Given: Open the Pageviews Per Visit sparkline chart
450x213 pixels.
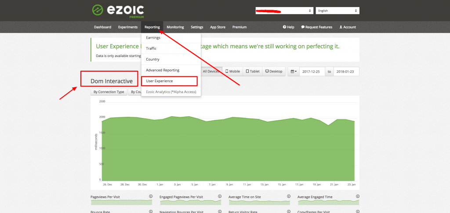Looking at the screenshot, I should click(121, 202).
